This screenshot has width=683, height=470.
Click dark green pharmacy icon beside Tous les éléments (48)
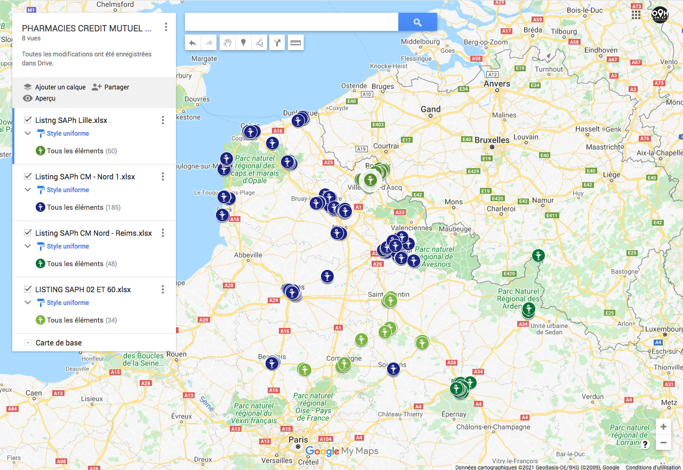pos(40,263)
